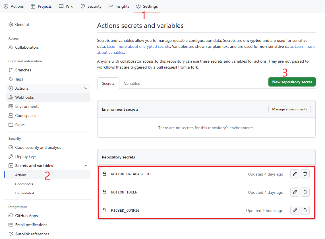Open the Insights tab

(119, 6)
